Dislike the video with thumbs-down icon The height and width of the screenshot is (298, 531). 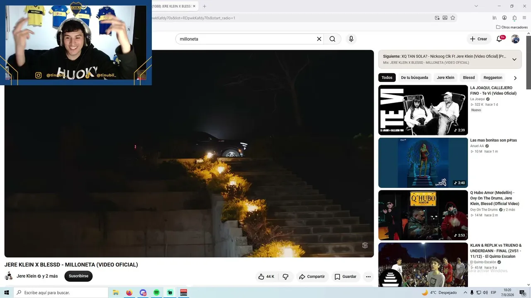click(x=285, y=276)
